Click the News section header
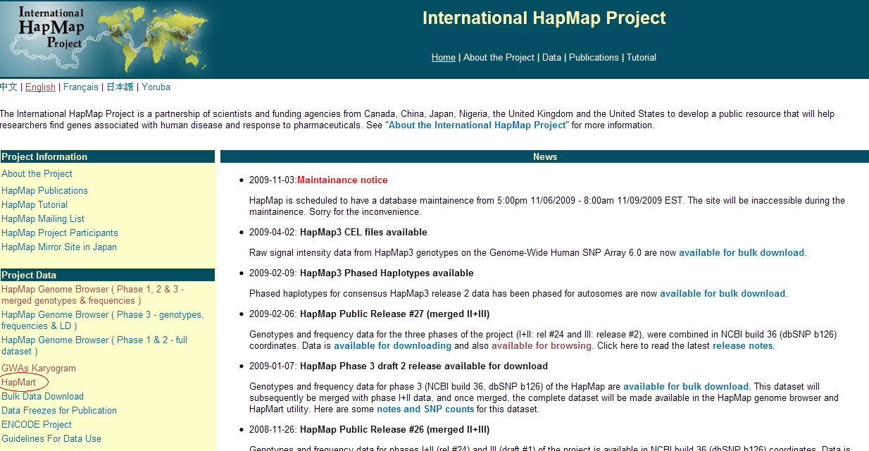Screen dimensions: 869x451 [545, 156]
